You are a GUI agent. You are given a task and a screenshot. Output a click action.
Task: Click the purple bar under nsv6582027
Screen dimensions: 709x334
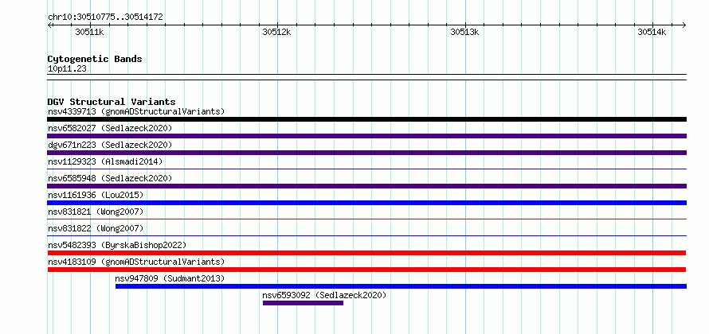pos(366,136)
